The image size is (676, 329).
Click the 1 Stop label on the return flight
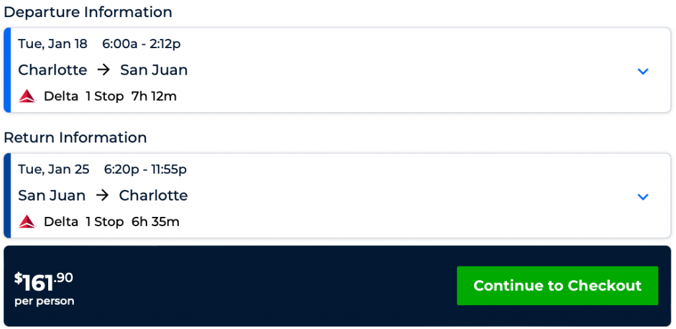point(104,222)
